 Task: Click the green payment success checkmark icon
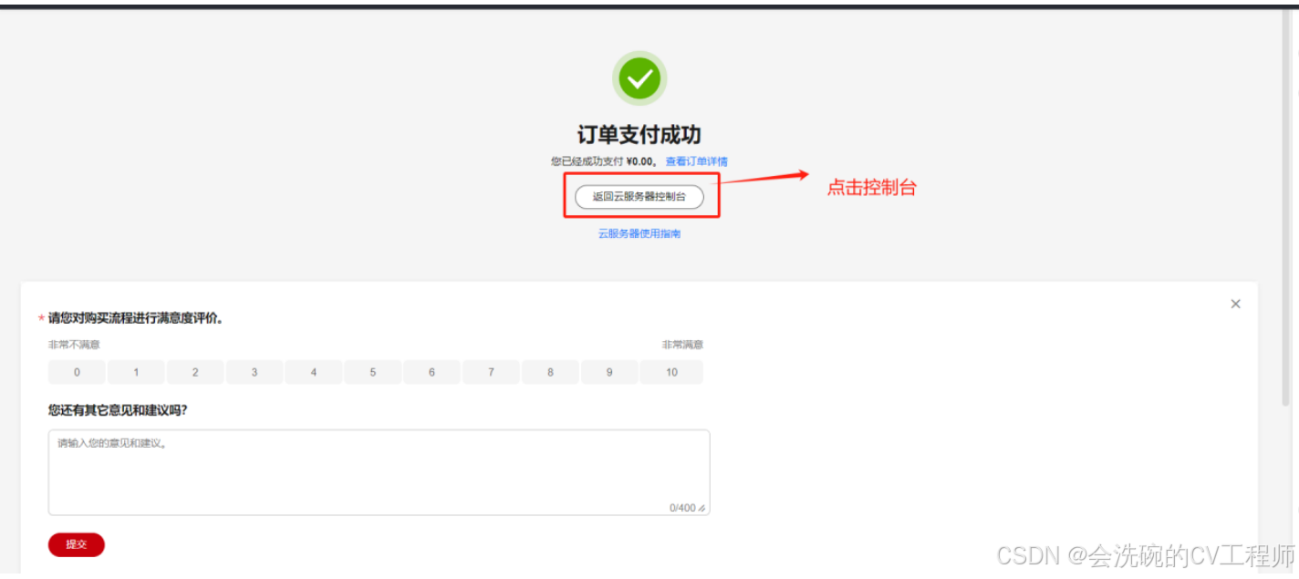pos(639,78)
